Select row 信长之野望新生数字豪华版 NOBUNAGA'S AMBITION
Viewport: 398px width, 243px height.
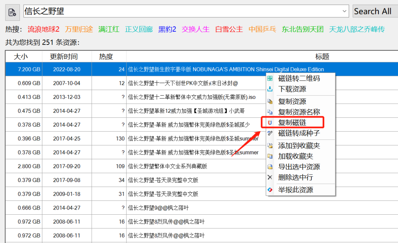pyautogui.click(x=202, y=69)
